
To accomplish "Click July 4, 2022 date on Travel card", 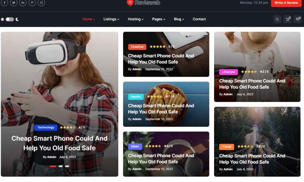I will click(245, 169).
